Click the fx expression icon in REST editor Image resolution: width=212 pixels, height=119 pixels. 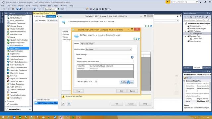click(x=63, y=104)
